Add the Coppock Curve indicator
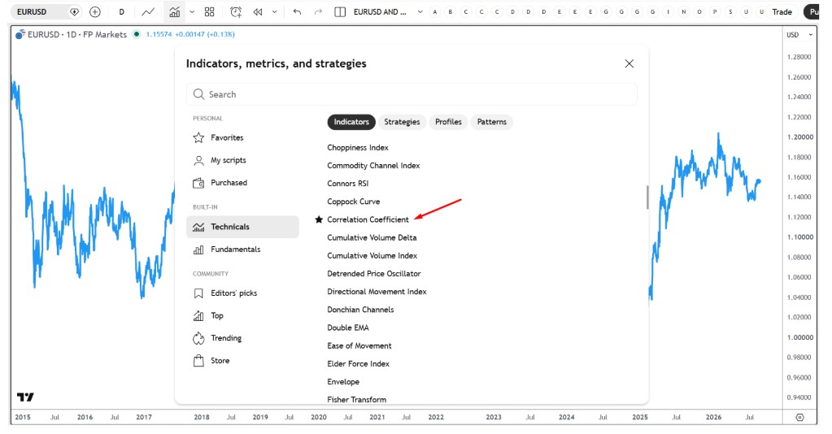The height and width of the screenshot is (434, 832). 354,202
